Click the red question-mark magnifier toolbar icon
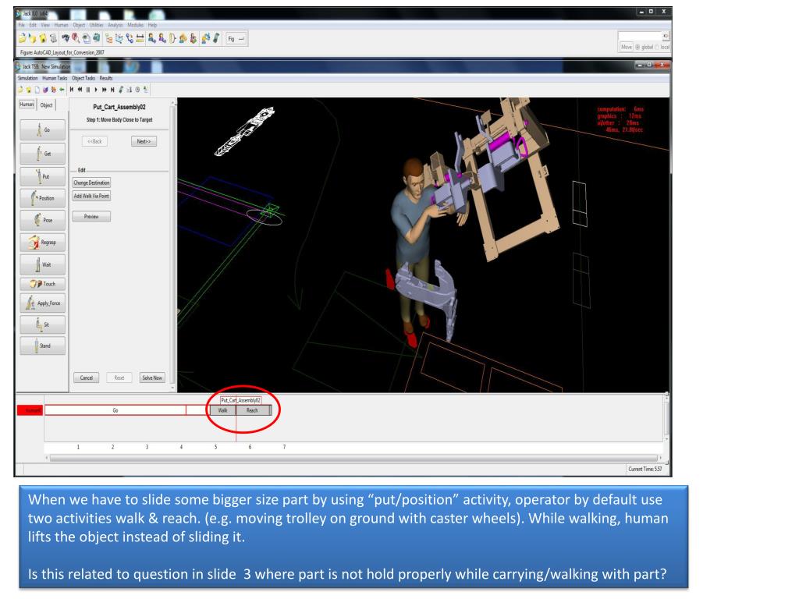The image size is (799, 599). [76, 38]
